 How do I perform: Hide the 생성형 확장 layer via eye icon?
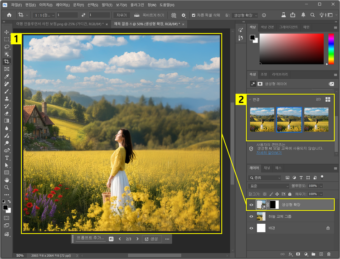click(251, 205)
